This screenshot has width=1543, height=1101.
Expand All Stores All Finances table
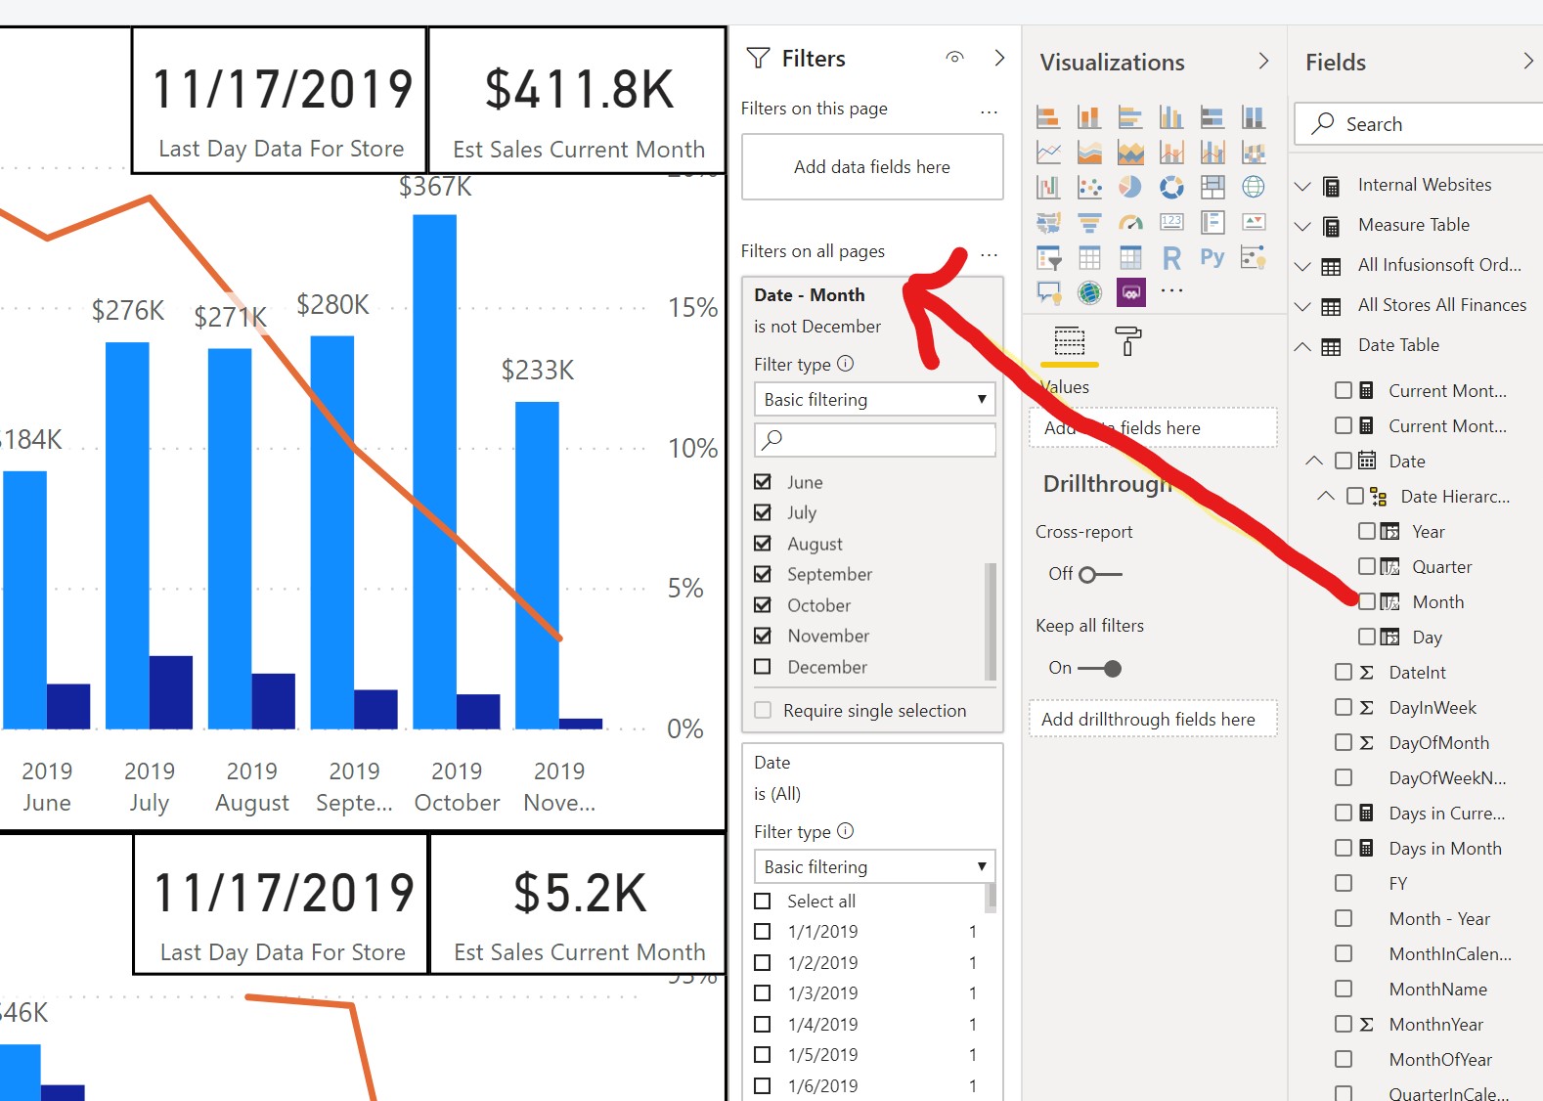1302,306
